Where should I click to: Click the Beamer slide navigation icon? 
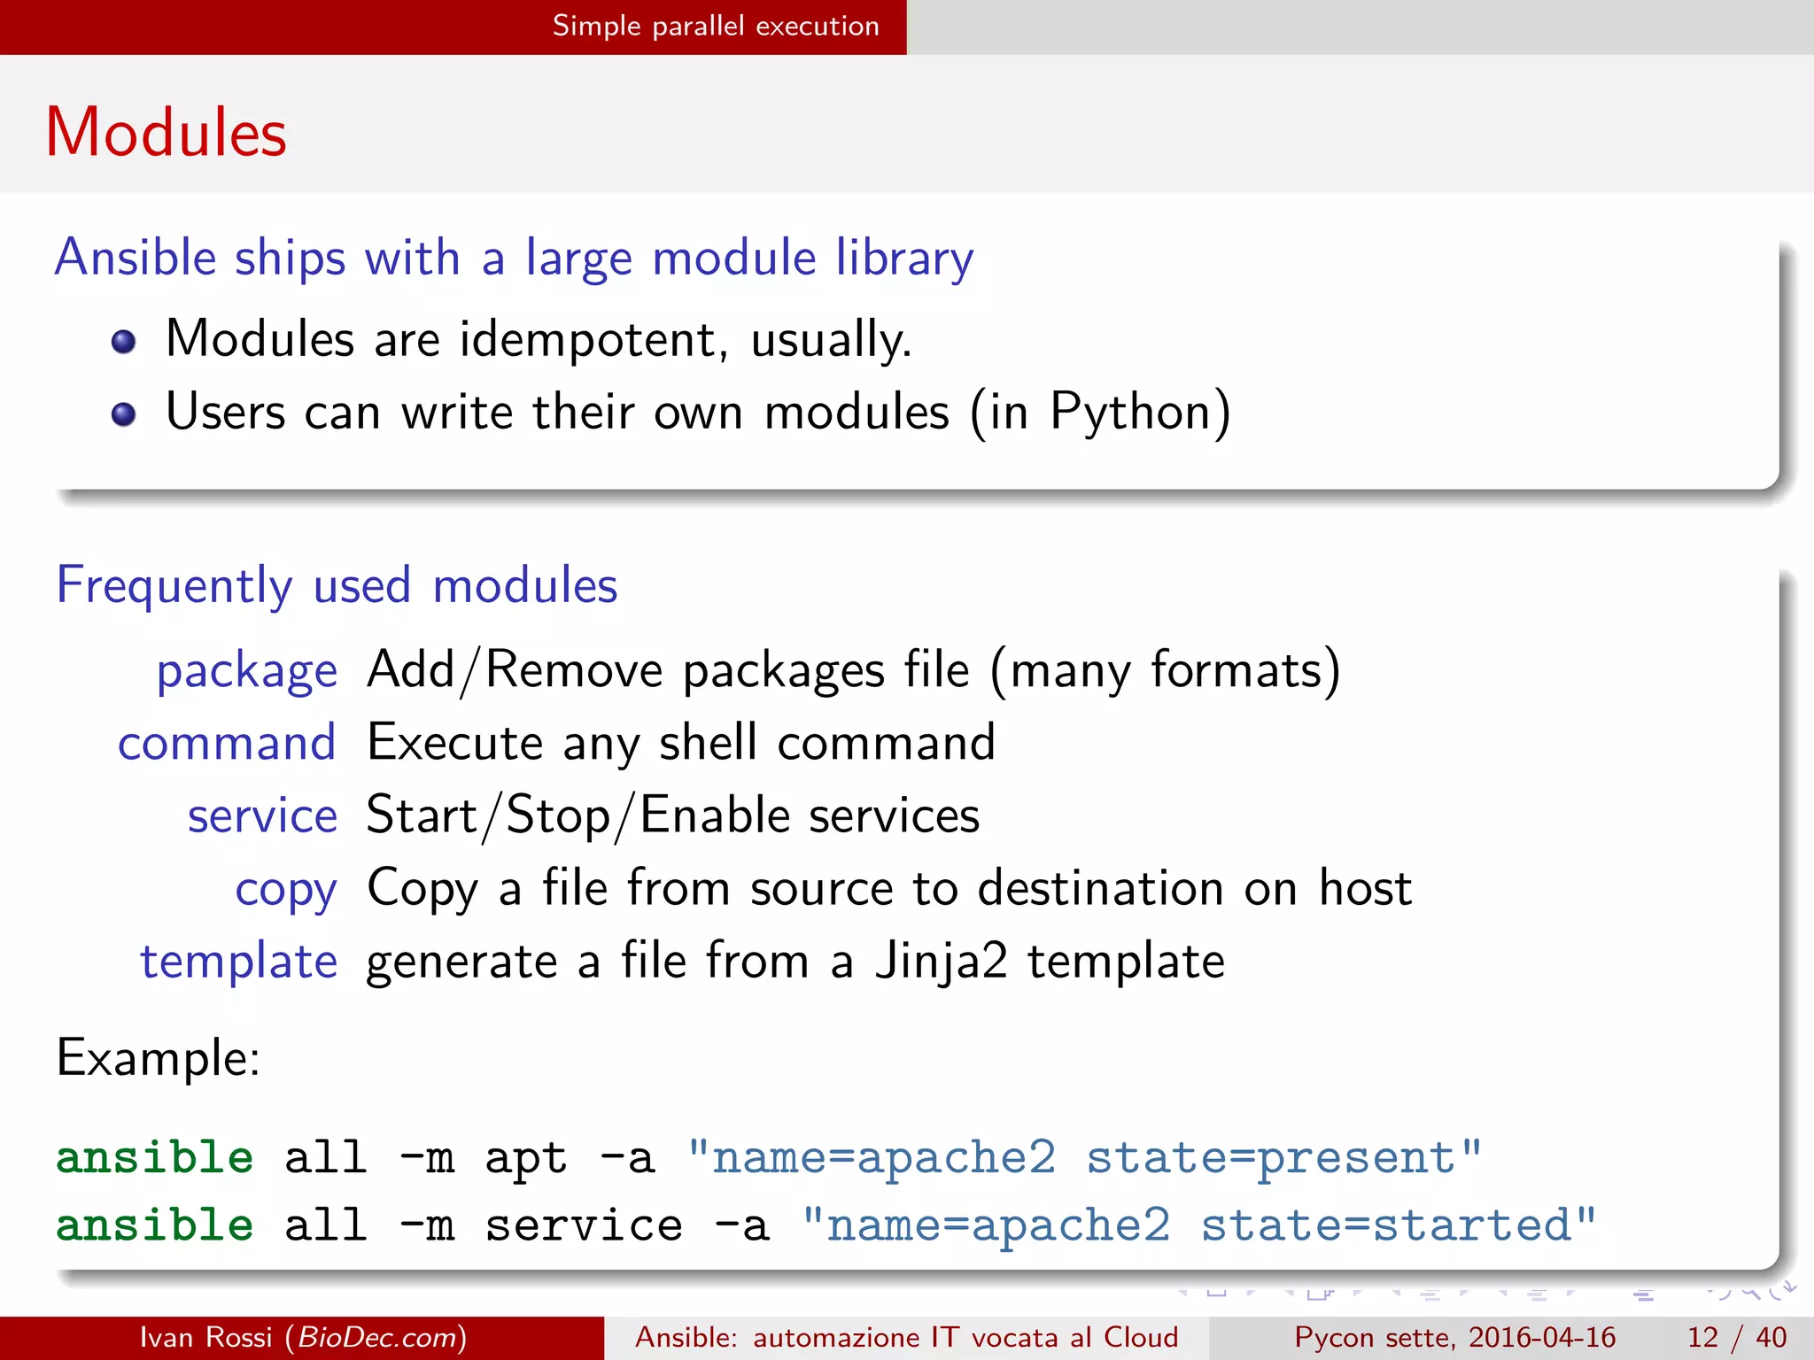click(x=1216, y=1293)
